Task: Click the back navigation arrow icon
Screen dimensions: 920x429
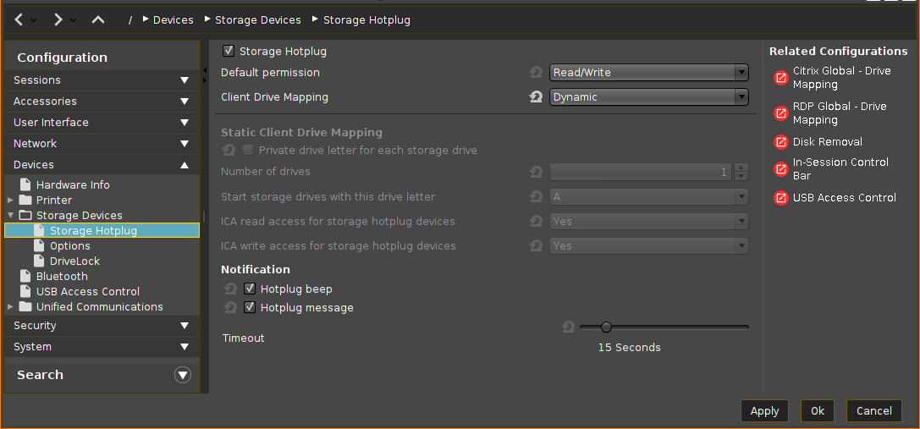Action: 19,19
